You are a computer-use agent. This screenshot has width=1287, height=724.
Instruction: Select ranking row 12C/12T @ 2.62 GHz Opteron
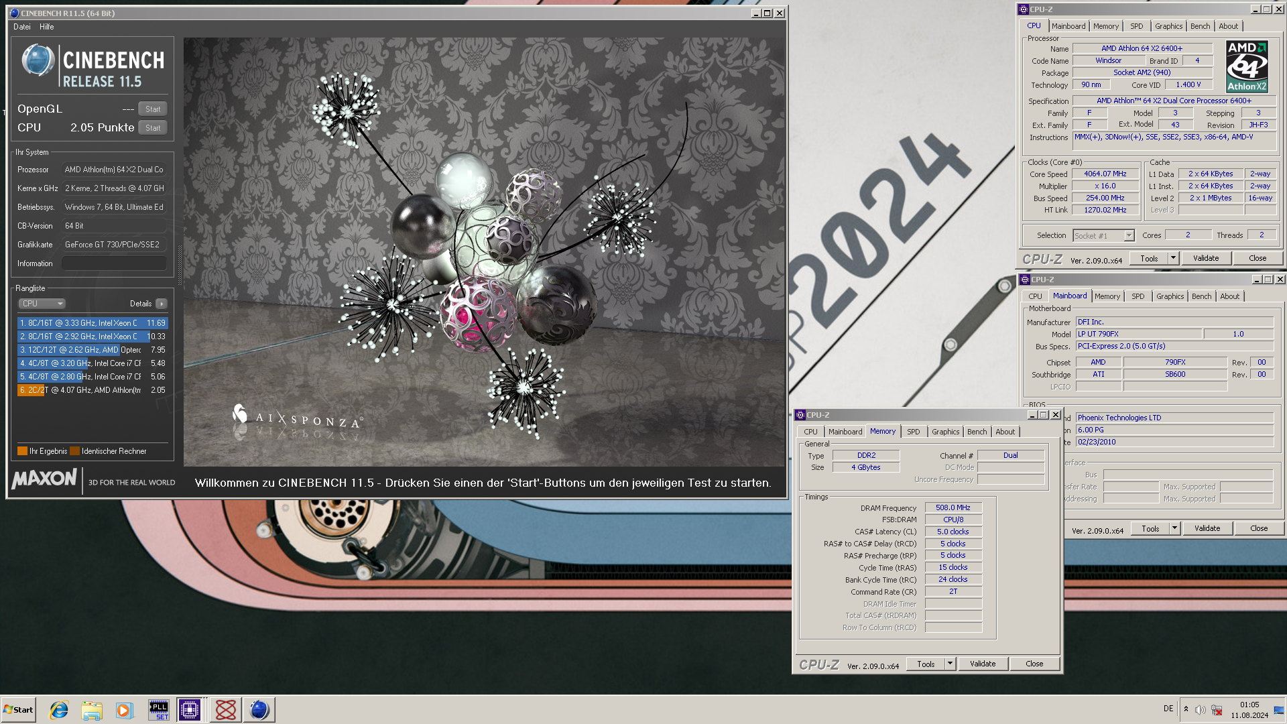click(93, 350)
